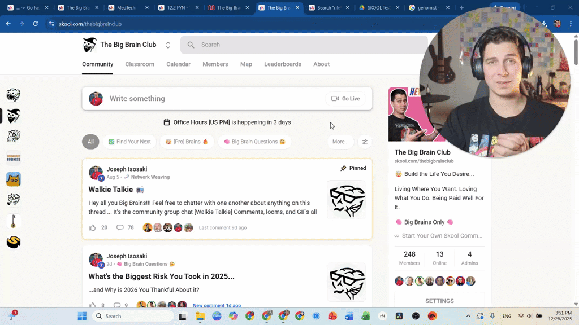View the 4 Admins count
The image size is (579, 325).
(469, 258)
